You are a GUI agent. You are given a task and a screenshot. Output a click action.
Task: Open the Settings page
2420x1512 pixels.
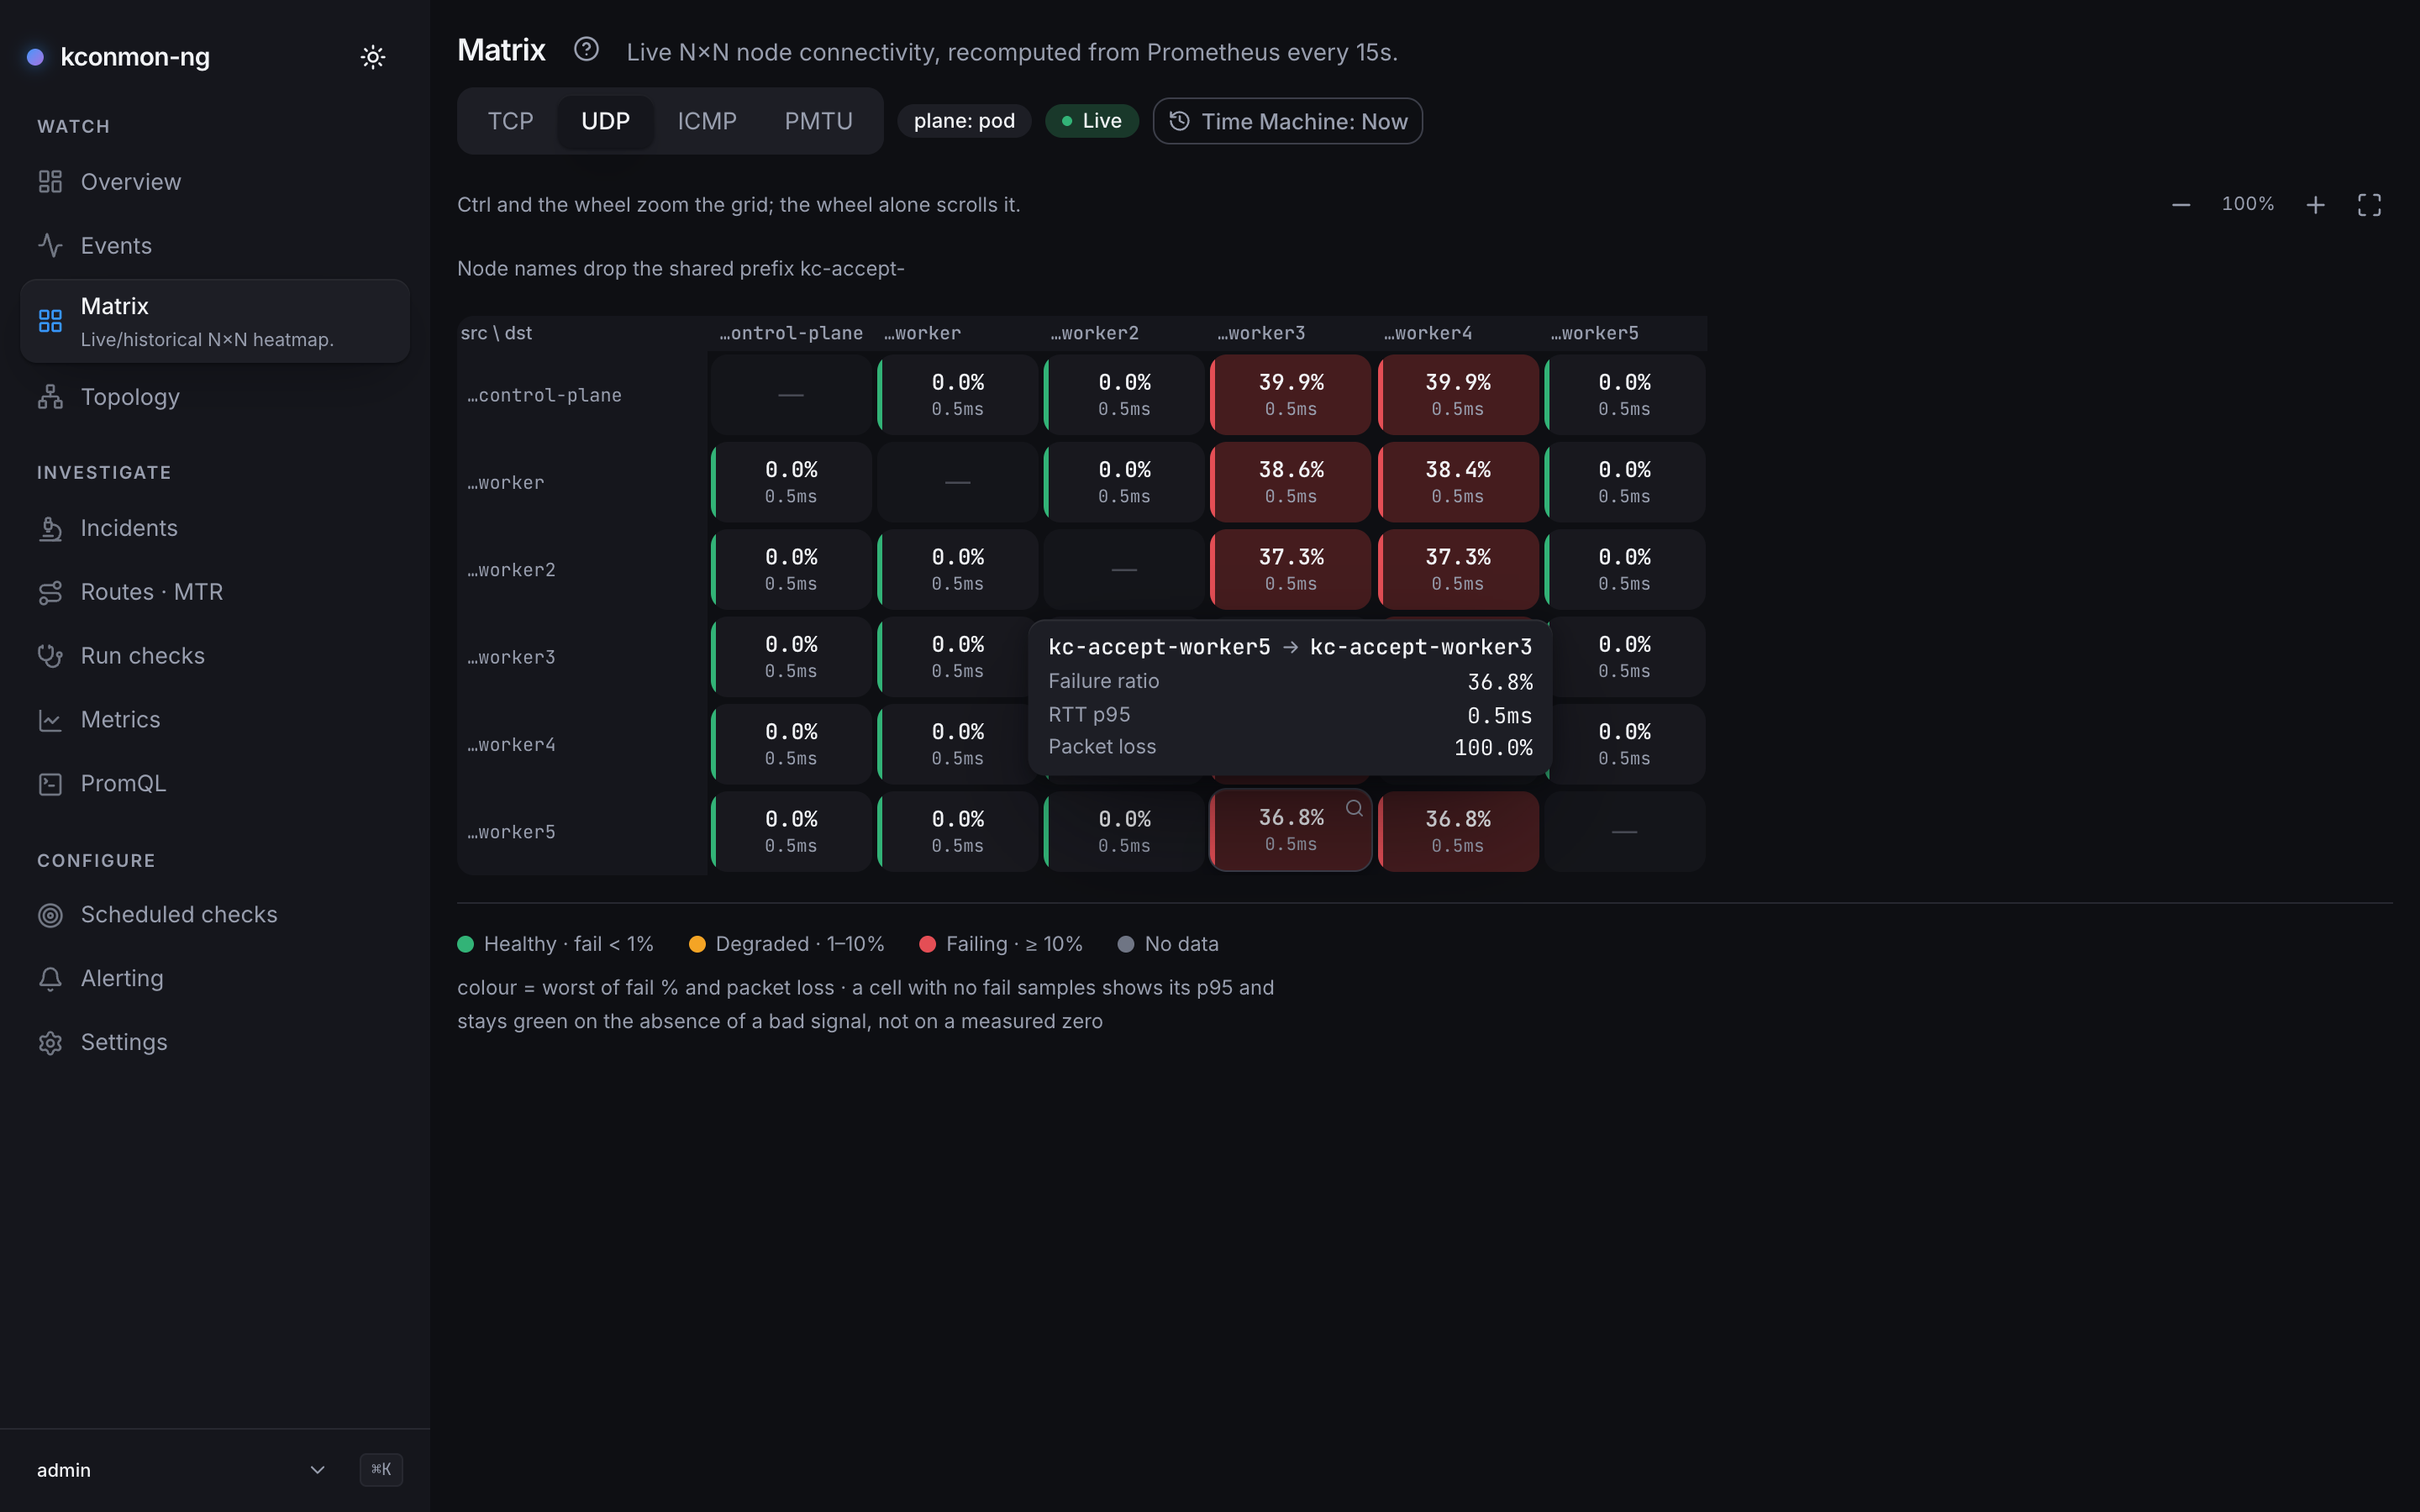tap(215, 1043)
